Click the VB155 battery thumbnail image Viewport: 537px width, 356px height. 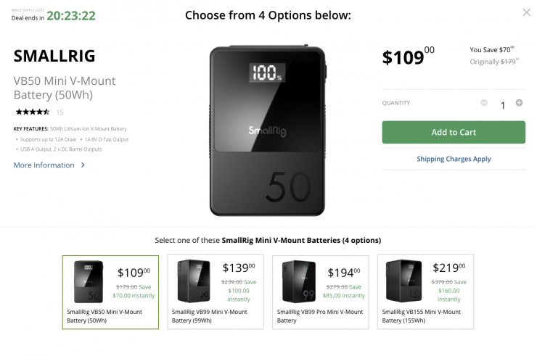(x=403, y=281)
